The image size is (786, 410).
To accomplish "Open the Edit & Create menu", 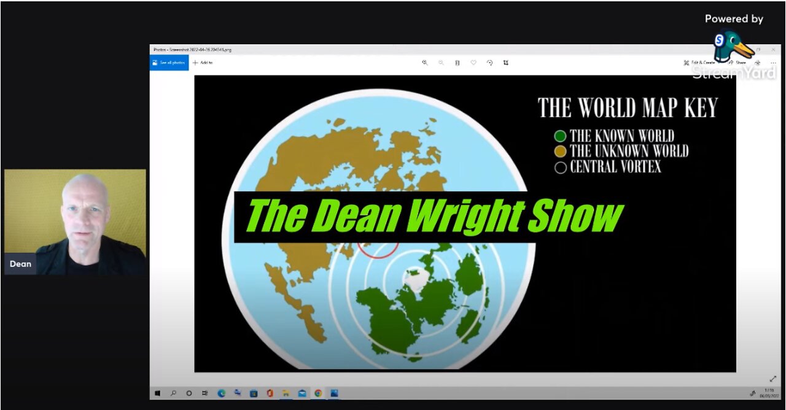I will point(699,63).
